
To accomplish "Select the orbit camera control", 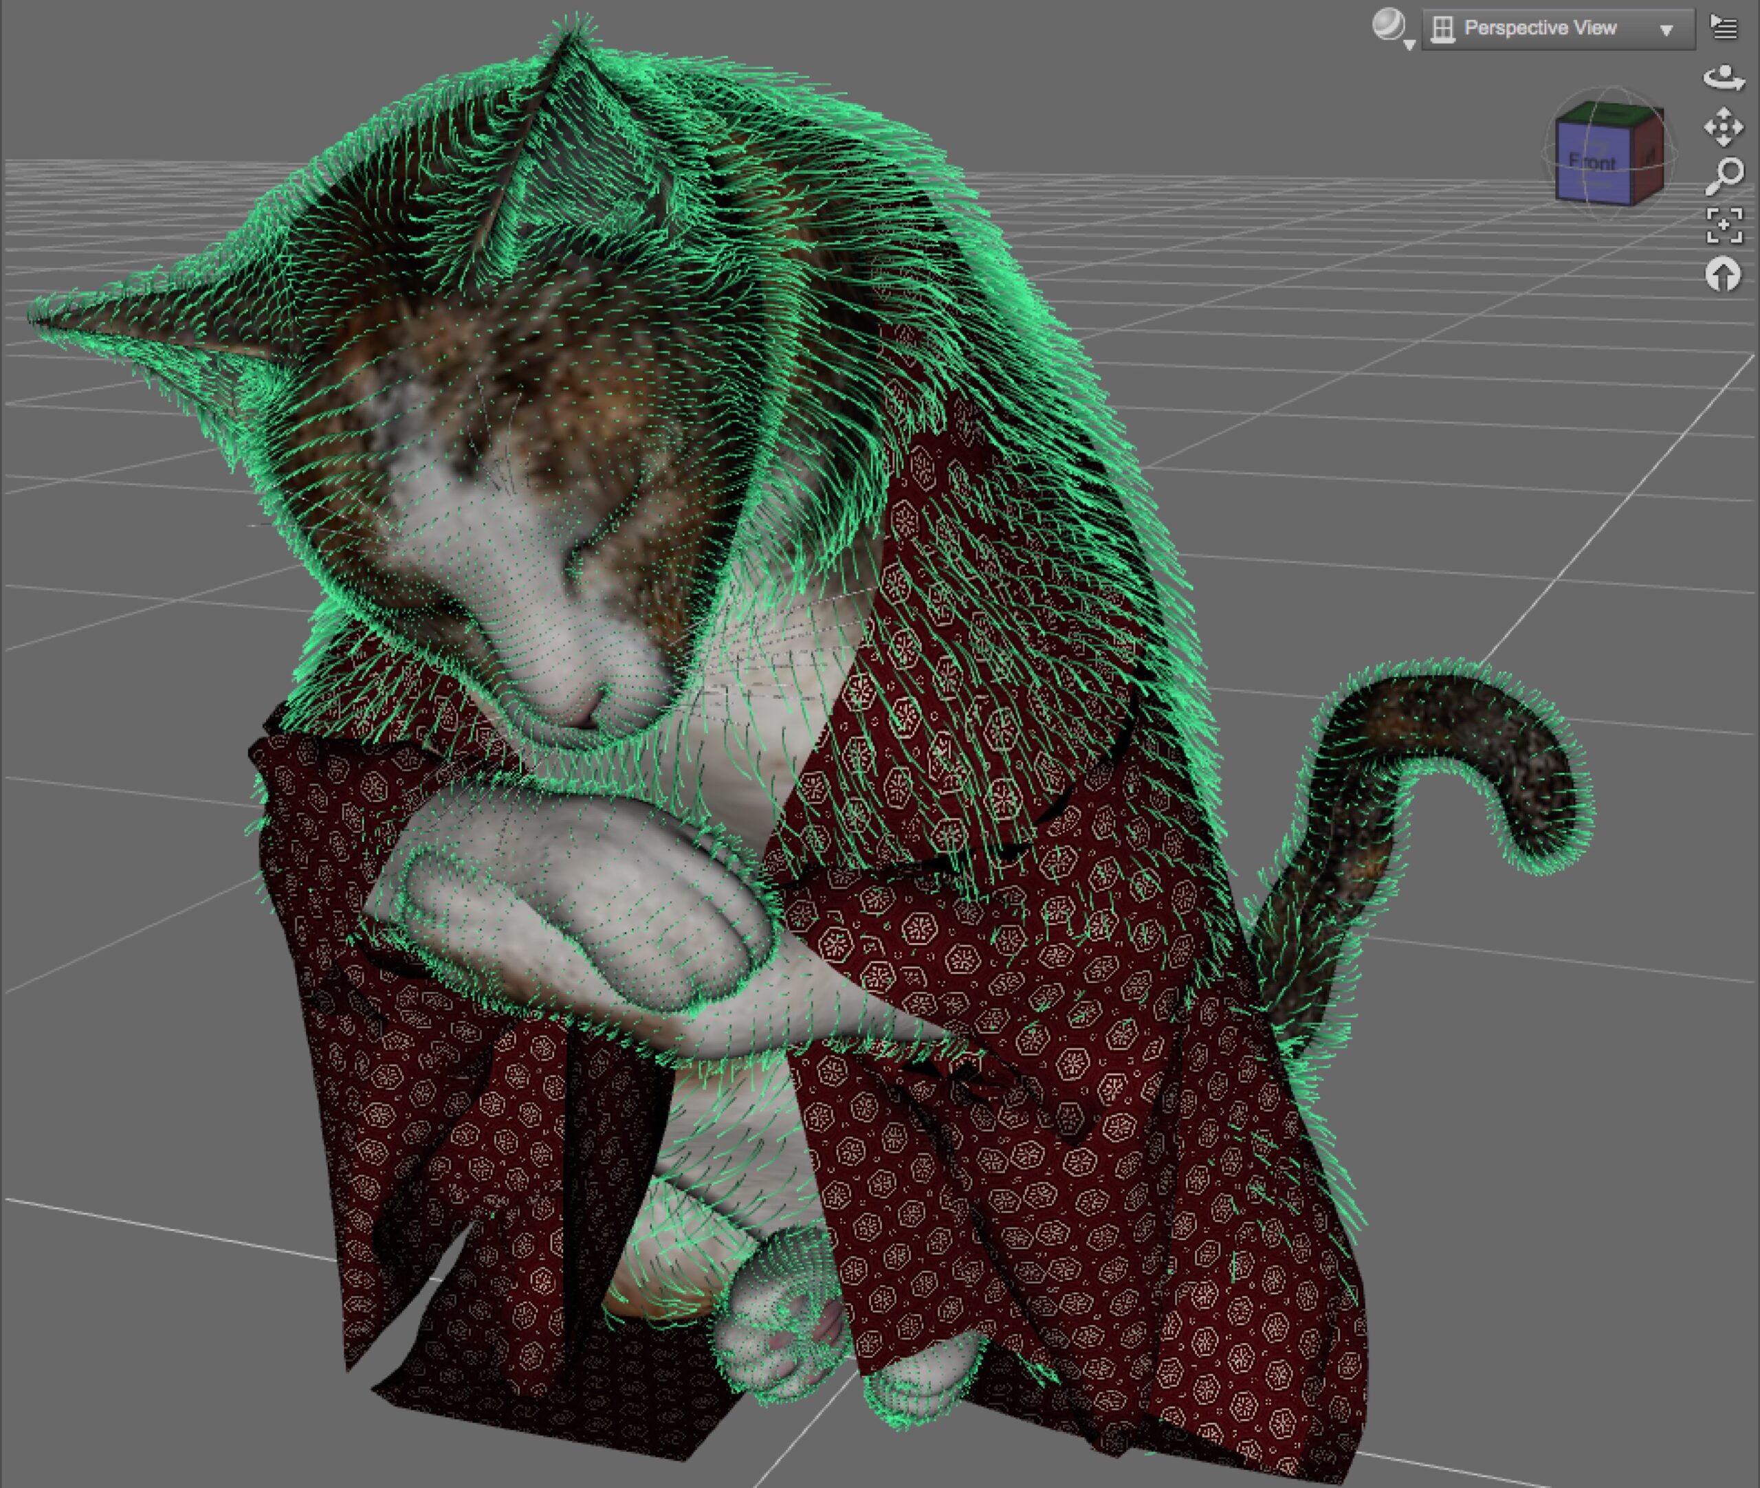I will [1723, 78].
